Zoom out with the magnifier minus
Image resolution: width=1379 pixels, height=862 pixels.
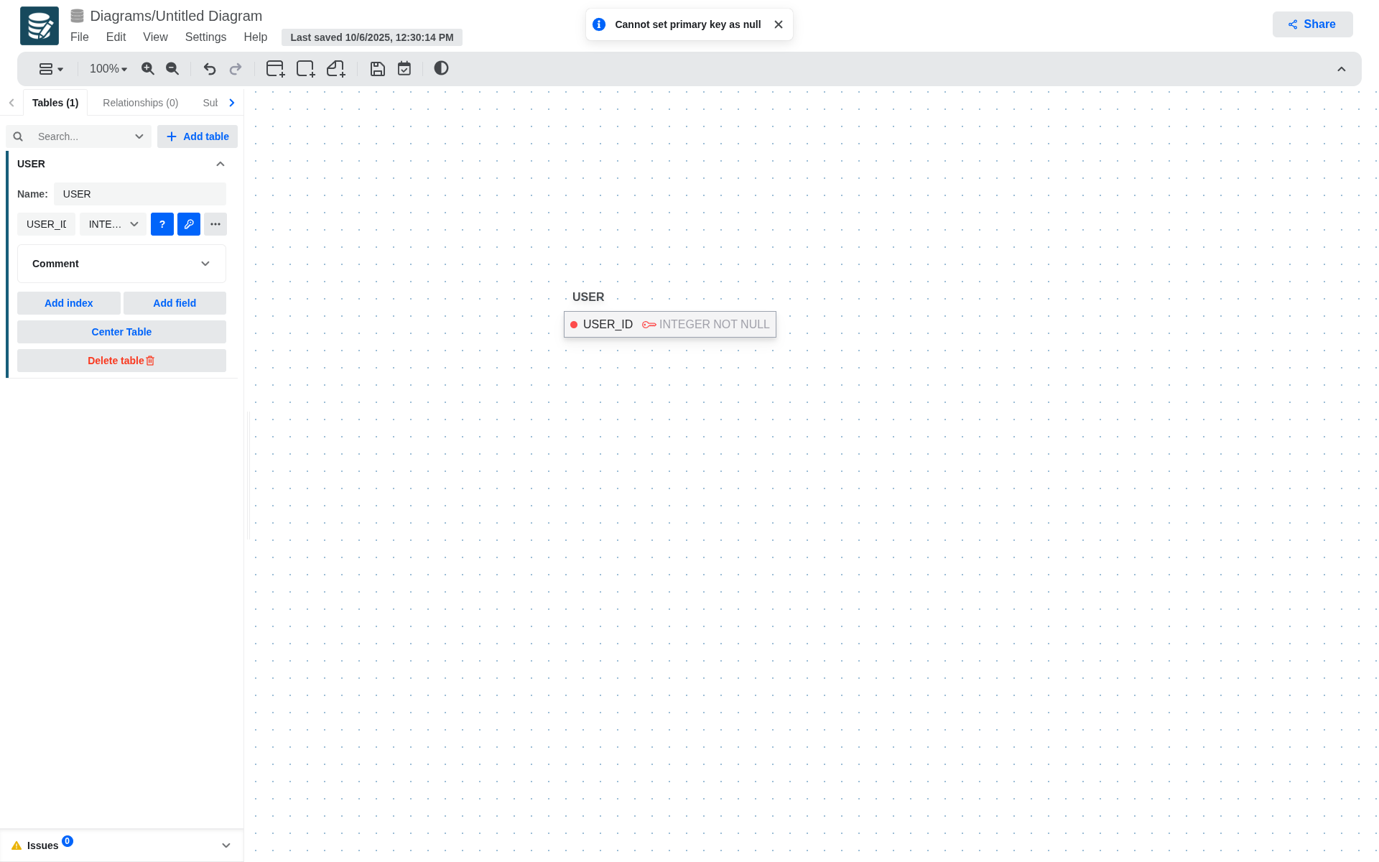click(172, 69)
